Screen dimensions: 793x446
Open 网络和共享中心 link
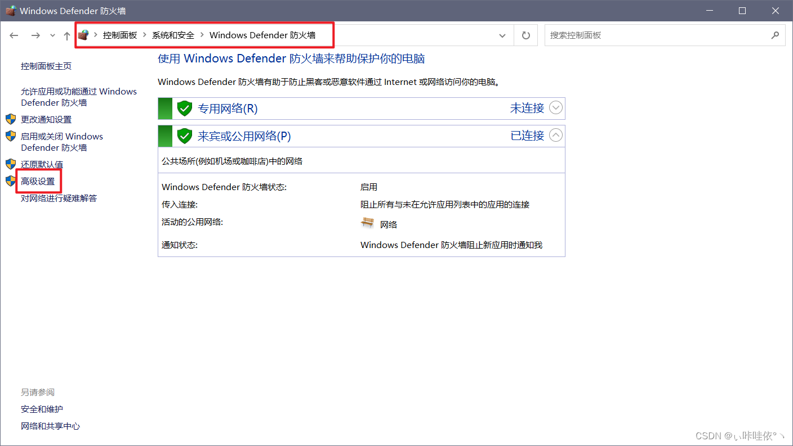click(51, 426)
